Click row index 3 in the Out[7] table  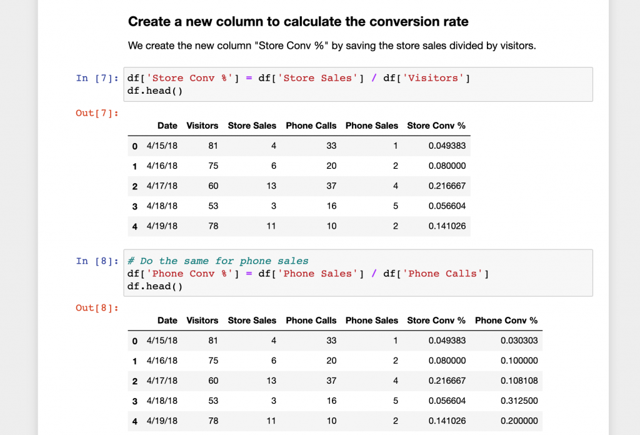point(135,206)
